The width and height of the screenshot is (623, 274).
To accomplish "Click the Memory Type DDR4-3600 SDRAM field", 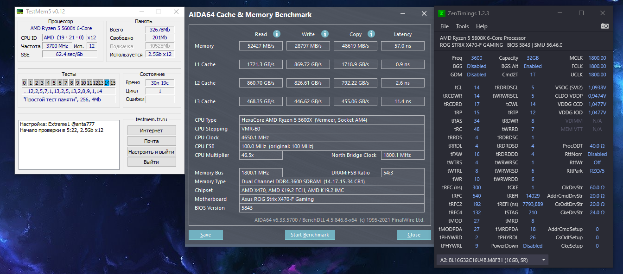I will (332, 181).
